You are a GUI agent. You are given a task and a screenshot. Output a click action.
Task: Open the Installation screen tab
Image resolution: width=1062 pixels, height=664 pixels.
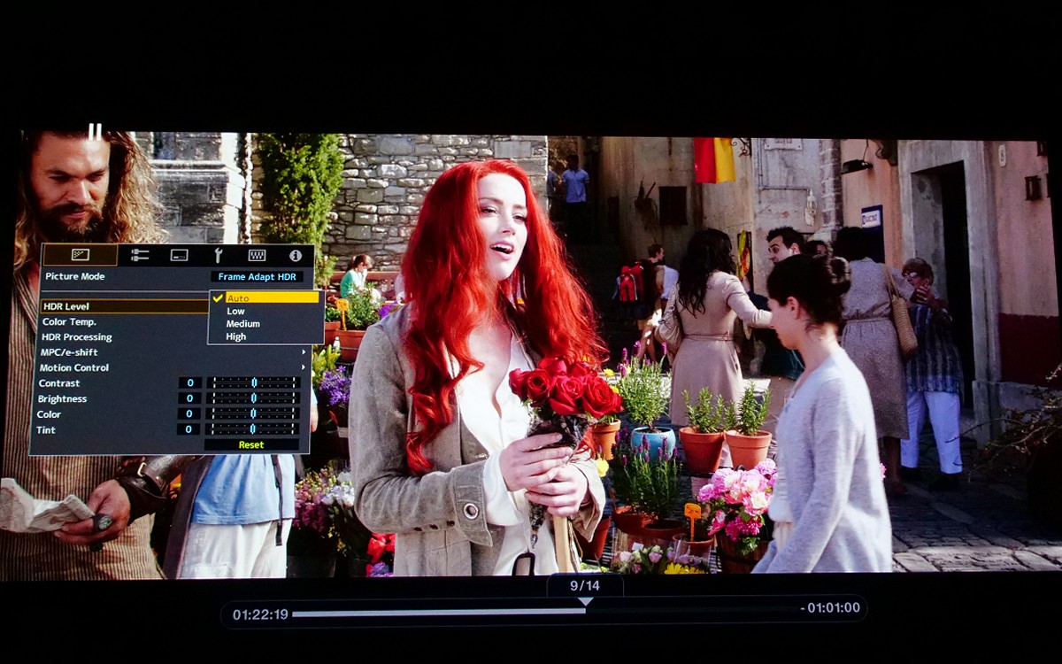pyautogui.click(x=179, y=255)
